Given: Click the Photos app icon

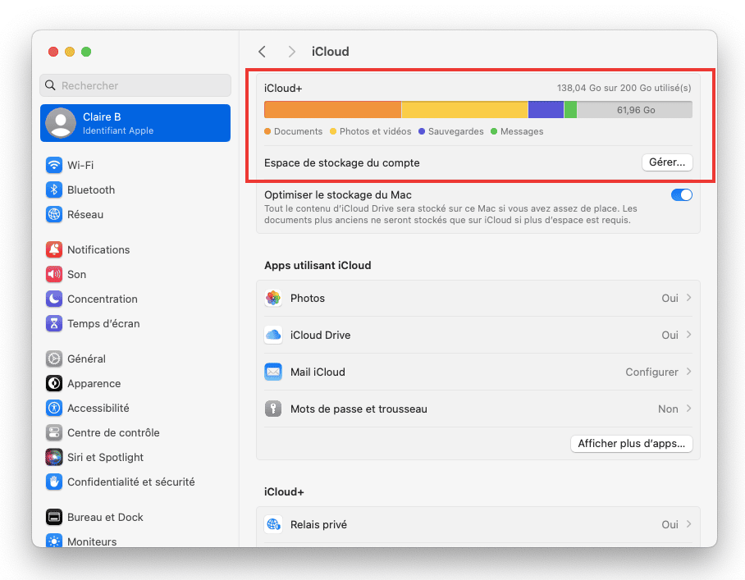Looking at the screenshot, I should (273, 299).
